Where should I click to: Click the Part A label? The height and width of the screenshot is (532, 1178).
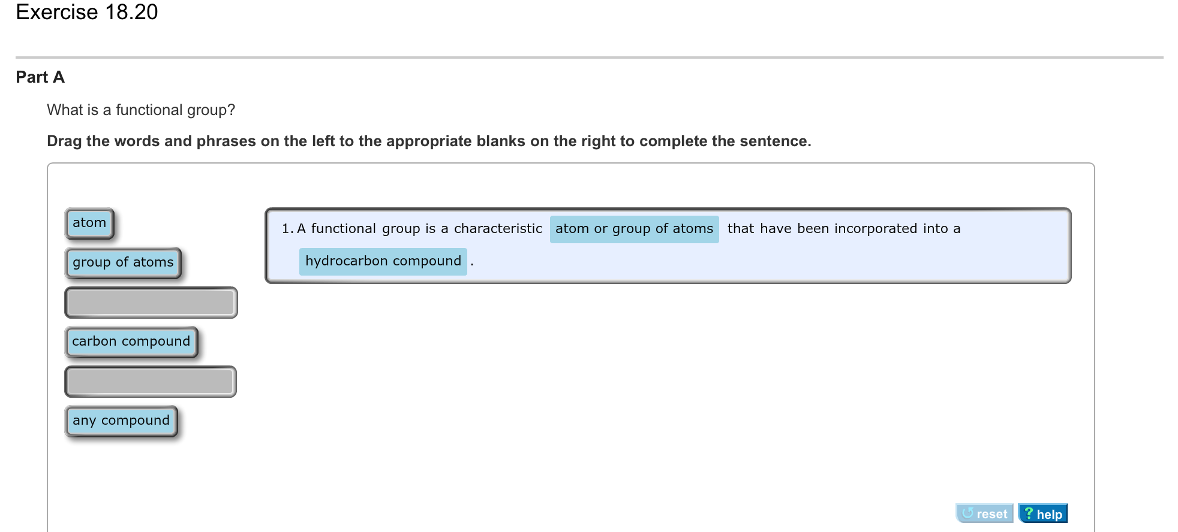point(40,77)
